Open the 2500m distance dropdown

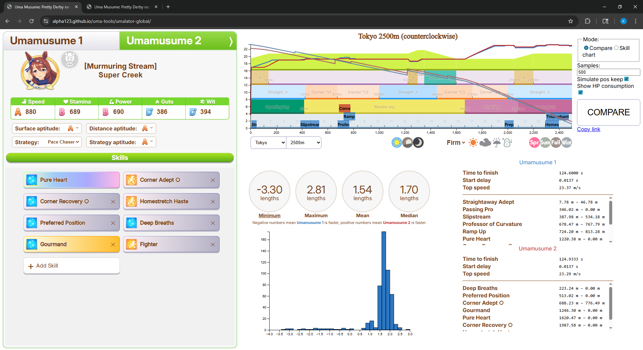coord(304,142)
